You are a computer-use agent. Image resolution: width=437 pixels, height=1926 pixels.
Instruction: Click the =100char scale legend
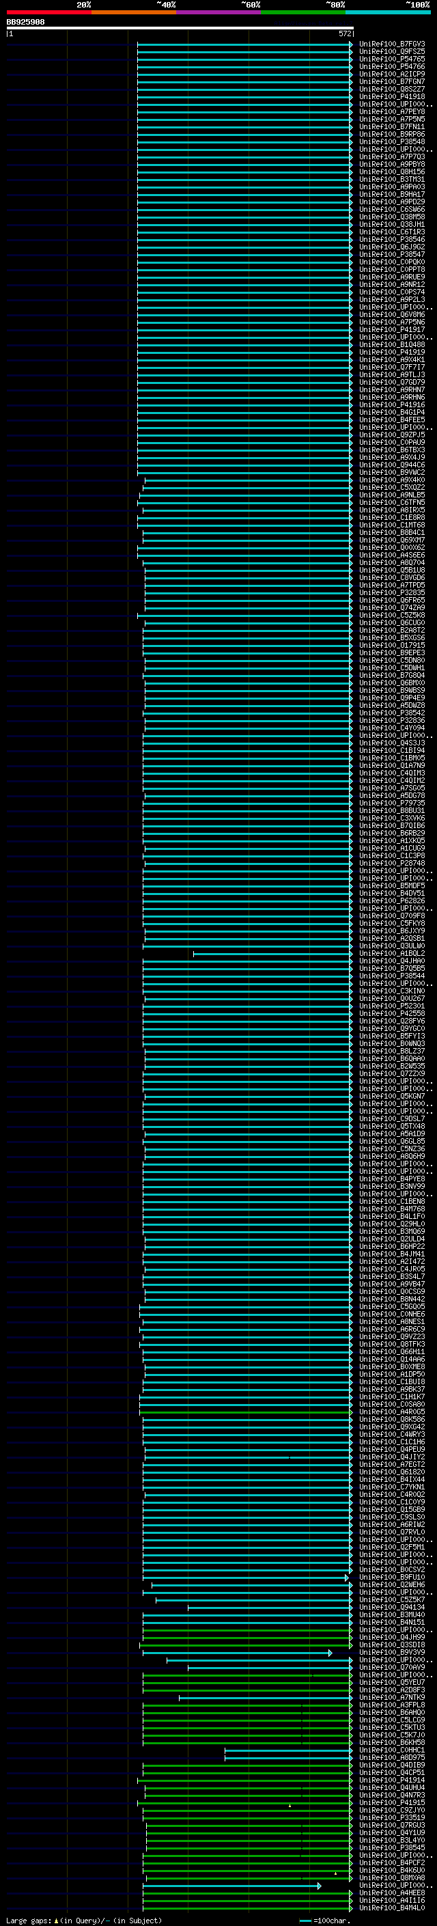(324, 1921)
